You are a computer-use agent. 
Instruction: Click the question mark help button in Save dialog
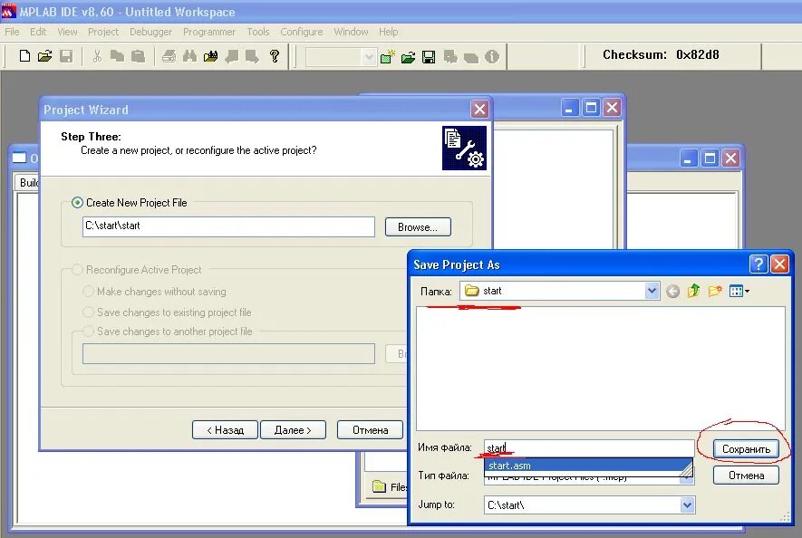(759, 264)
